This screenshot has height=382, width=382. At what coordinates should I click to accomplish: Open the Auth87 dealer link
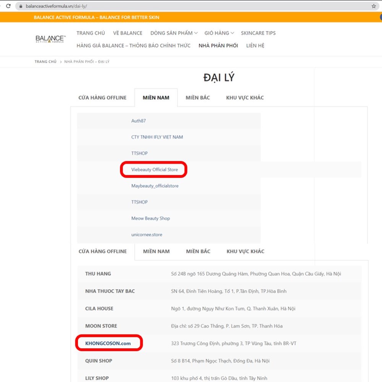[139, 121]
